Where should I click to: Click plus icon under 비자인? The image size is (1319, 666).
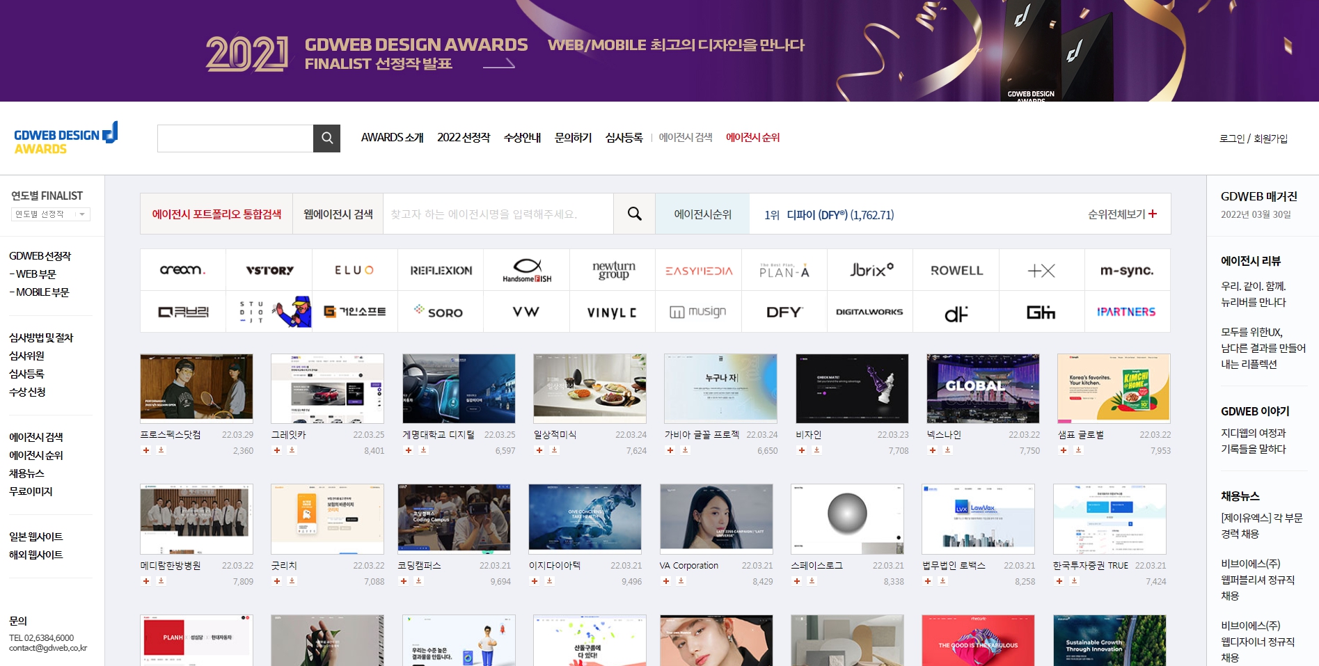802,450
